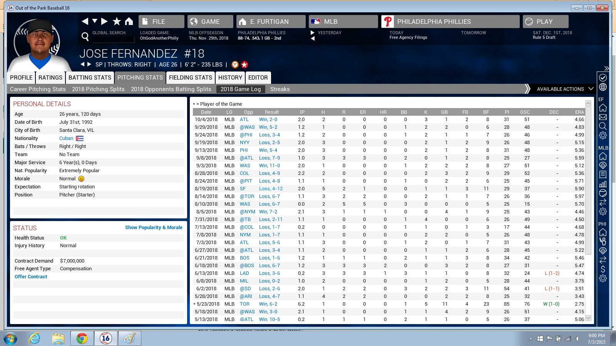Click the bookmarks star icon in navigation bar
The height and width of the screenshot is (346, 616).
117,22
